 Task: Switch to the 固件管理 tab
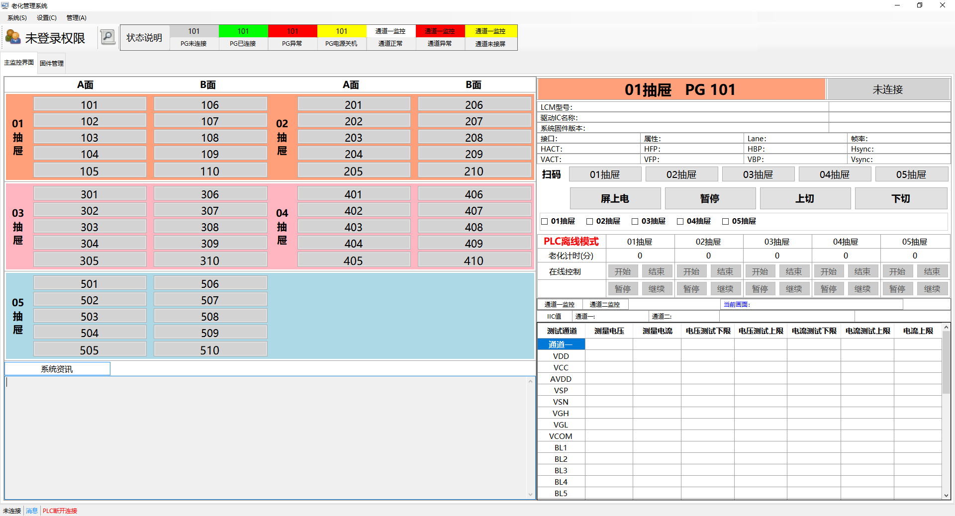(52, 63)
